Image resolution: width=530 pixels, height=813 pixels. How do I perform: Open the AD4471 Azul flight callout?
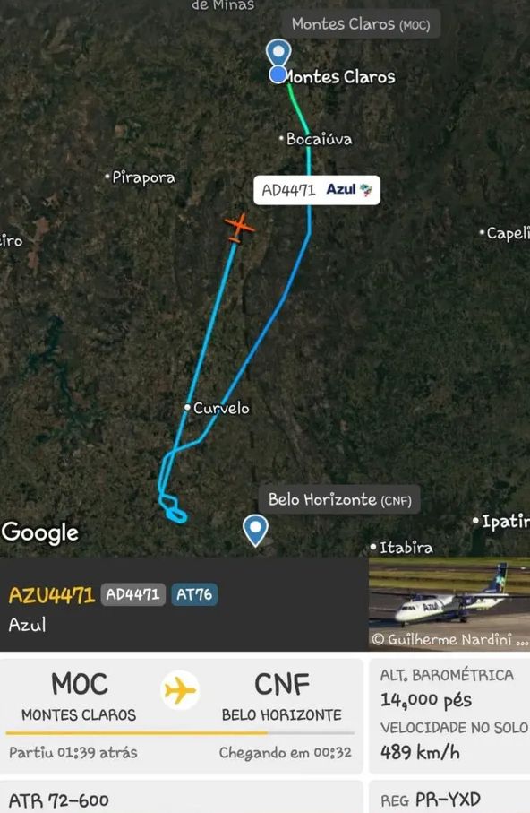pos(317,190)
